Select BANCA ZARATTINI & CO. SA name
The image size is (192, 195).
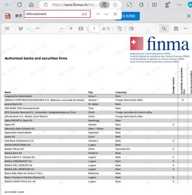(20, 181)
